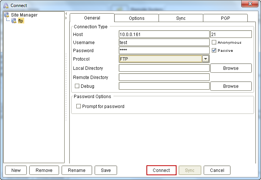Screen dimensions: 261x180
Task: Open the Protocol dropdown arrow
Action: point(206,59)
